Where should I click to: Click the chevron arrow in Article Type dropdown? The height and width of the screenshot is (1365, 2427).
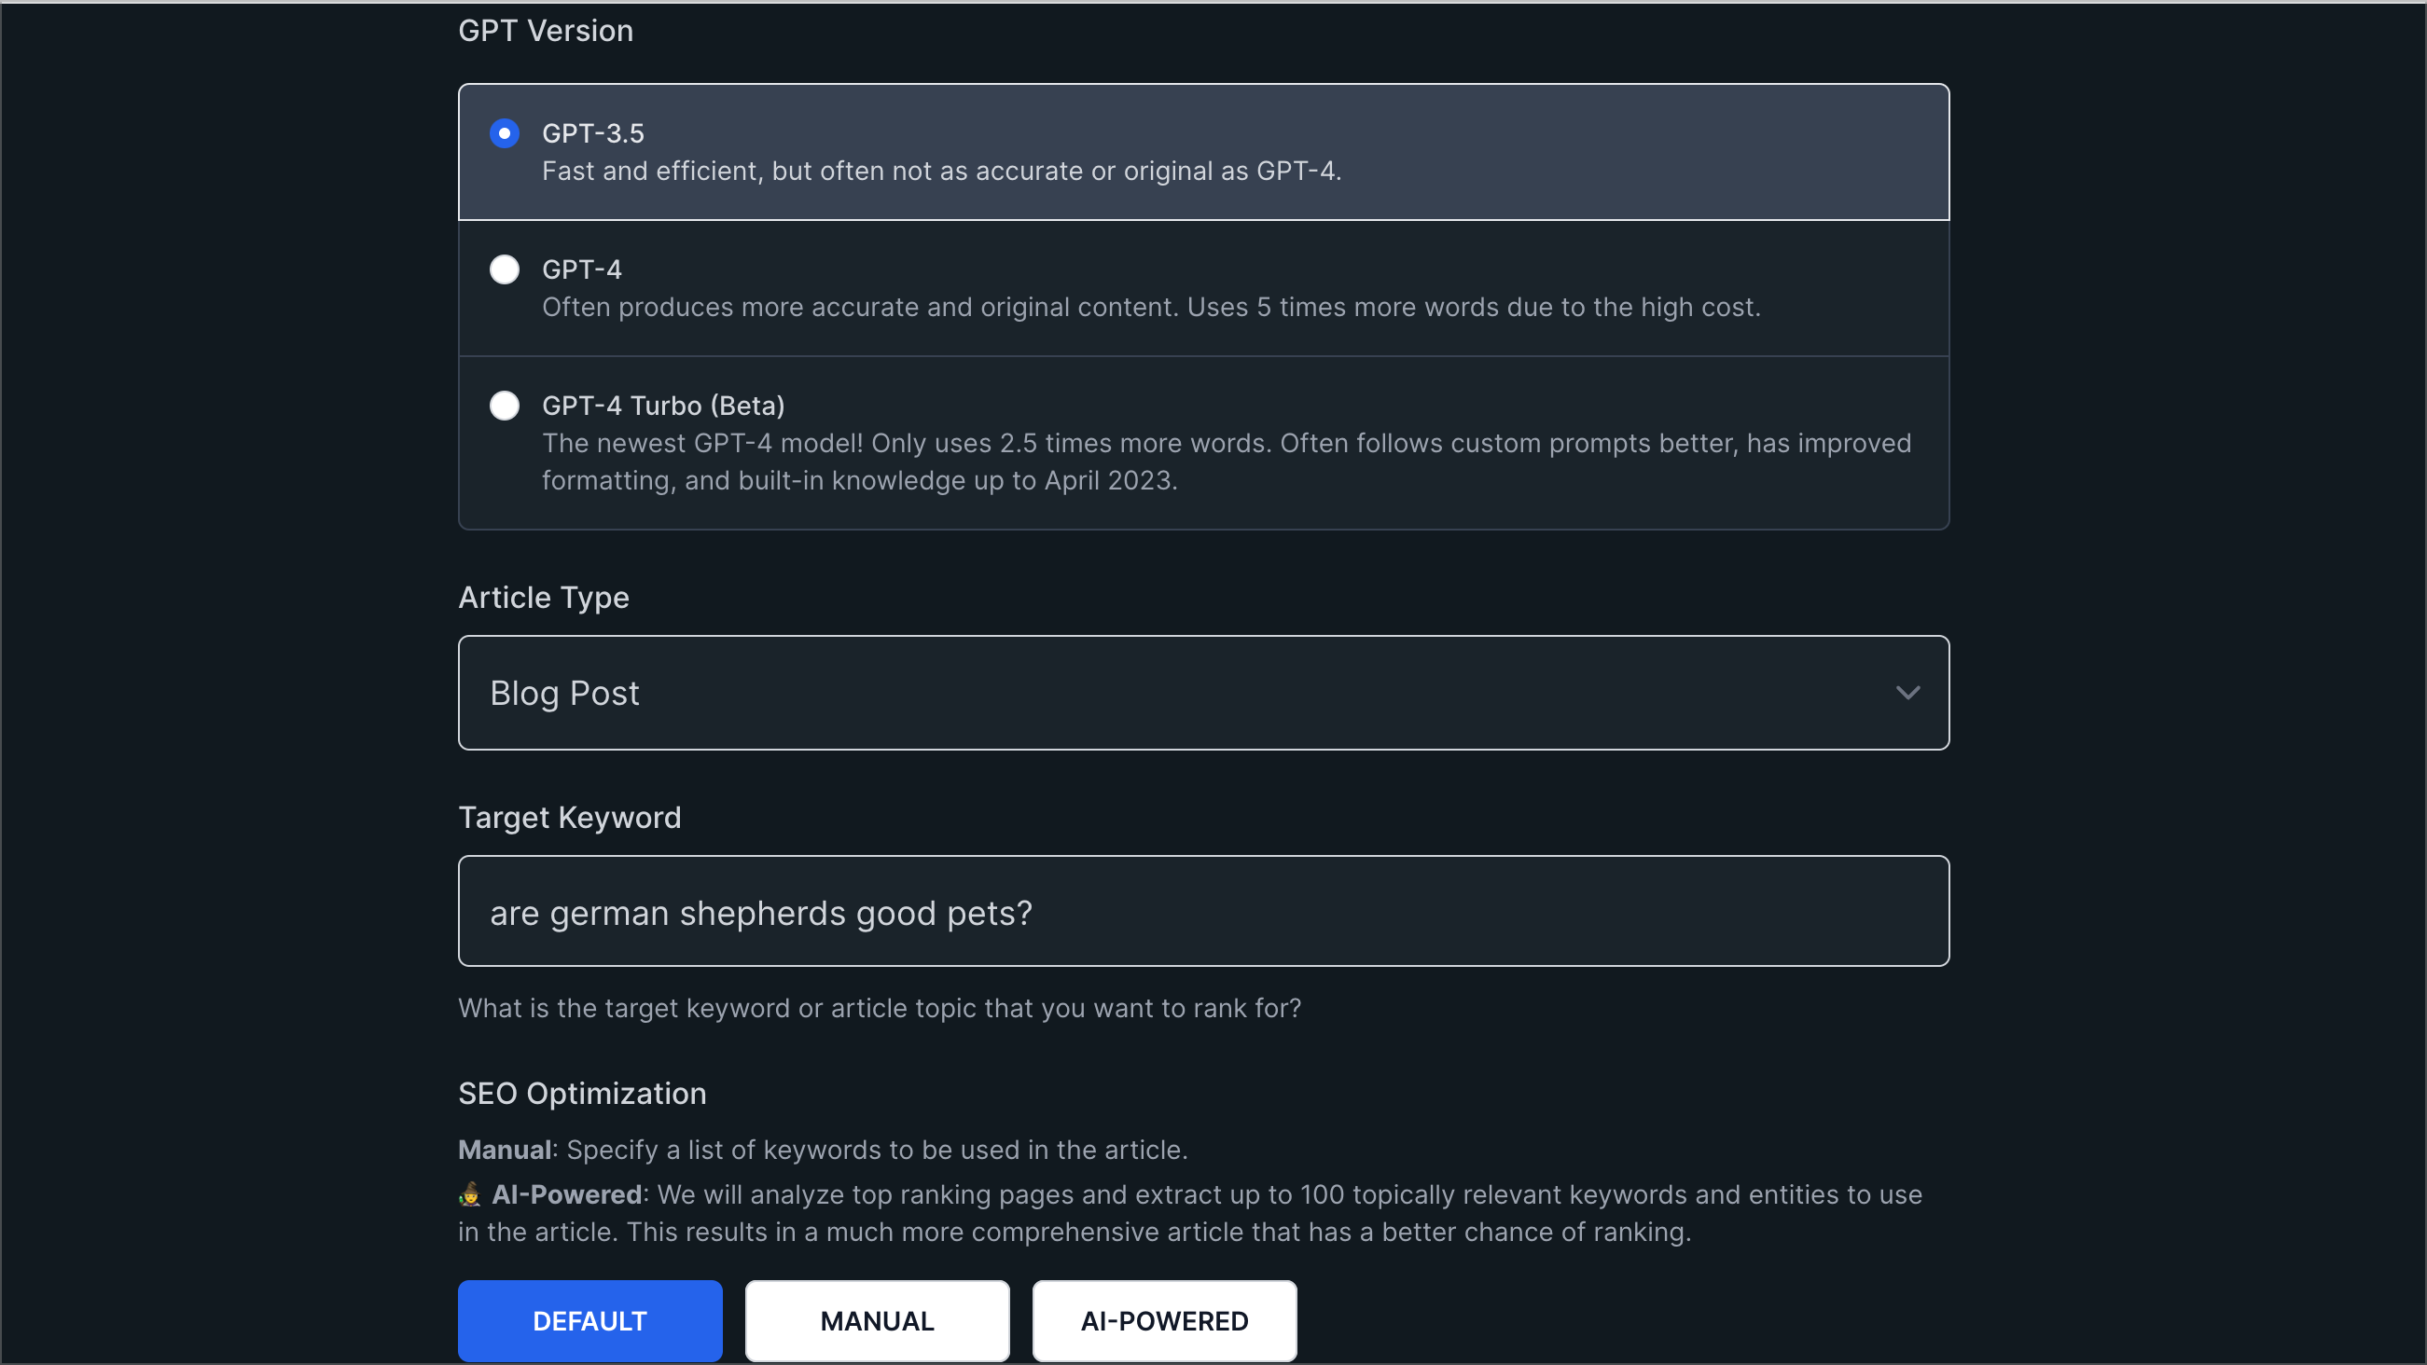[x=1907, y=694]
